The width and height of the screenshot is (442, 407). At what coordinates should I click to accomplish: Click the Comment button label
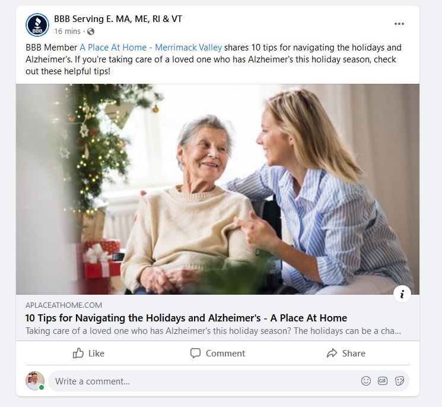(225, 354)
